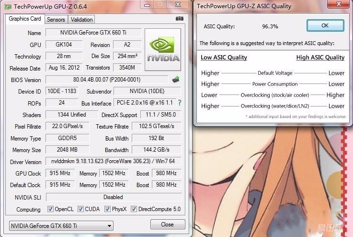Click the Default Clock row Memory 1502 MHz field
Viewport: 353px width, 237px height.
(x=114, y=185)
